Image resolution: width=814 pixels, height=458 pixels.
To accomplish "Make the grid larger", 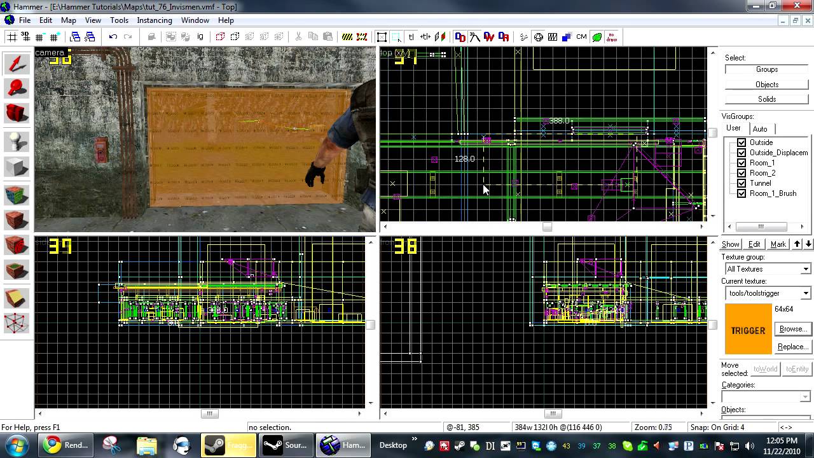I will coord(54,37).
